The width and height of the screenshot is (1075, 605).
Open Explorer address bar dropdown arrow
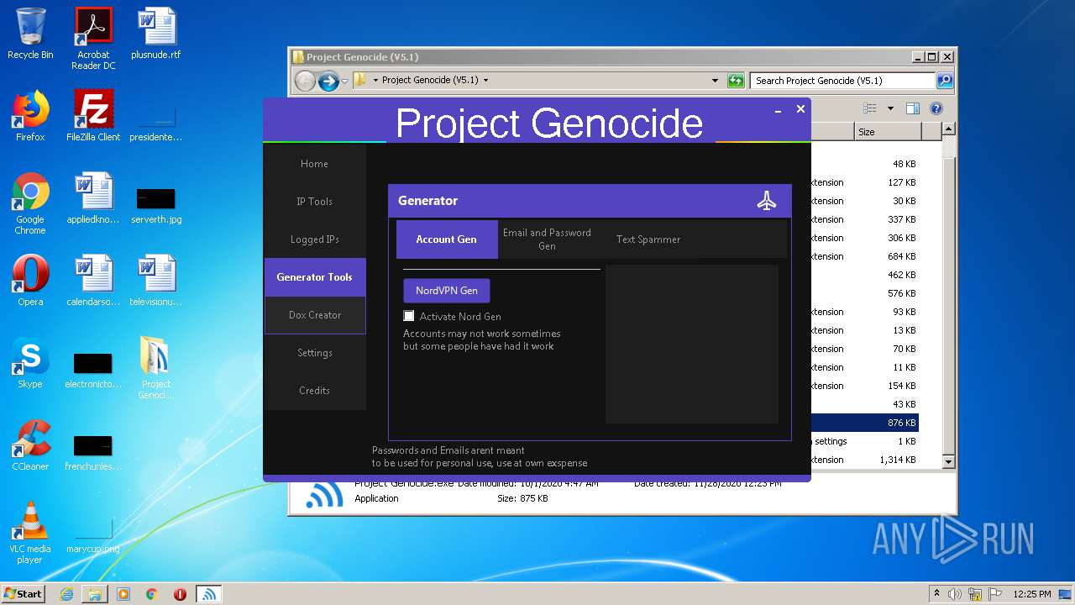[715, 81]
